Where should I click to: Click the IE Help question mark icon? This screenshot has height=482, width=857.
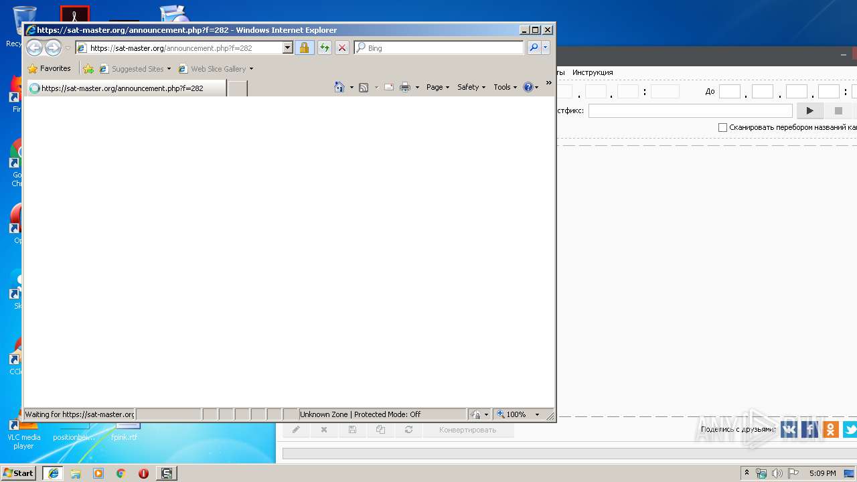tap(528, 87)
